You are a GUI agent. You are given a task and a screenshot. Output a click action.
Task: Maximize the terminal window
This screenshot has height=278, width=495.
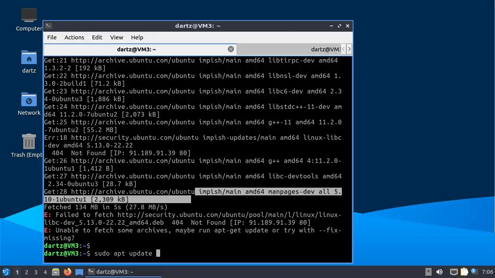tap(340, 26)
